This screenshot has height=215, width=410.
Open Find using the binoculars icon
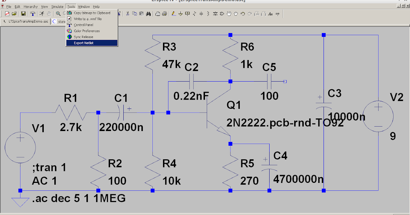[x=148, y=14]
